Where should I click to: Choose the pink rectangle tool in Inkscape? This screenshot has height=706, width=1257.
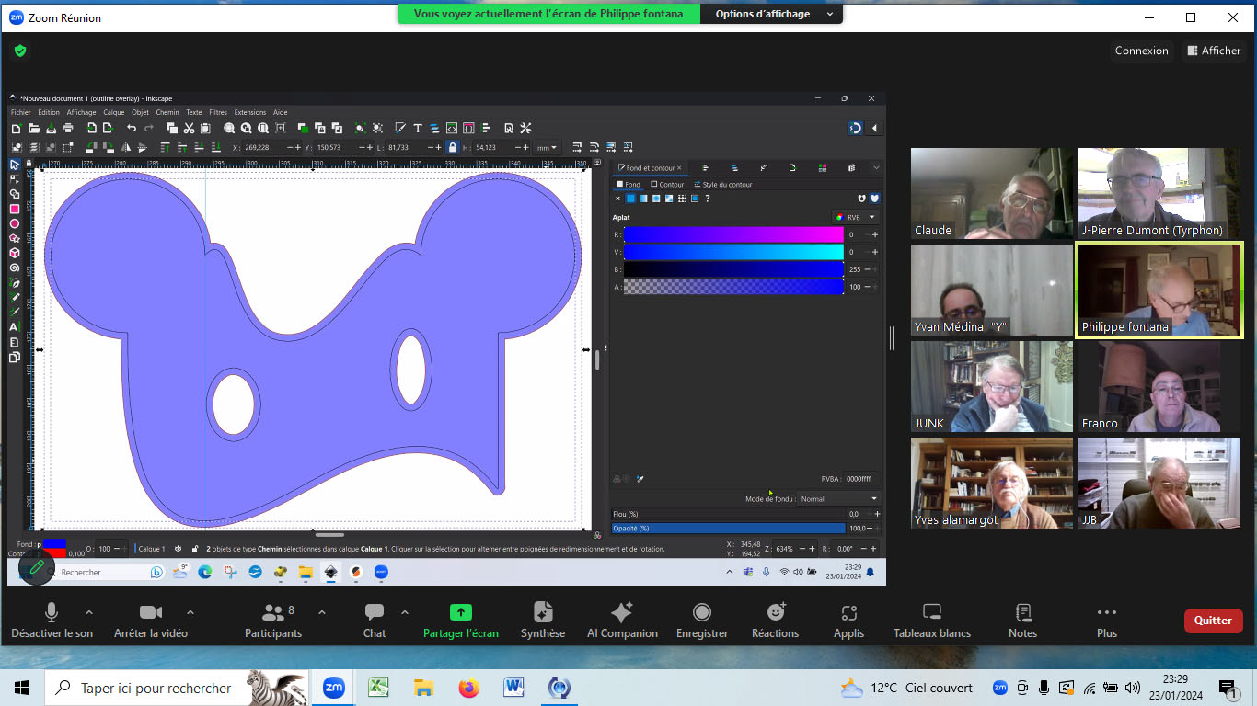tap(15, 209)
